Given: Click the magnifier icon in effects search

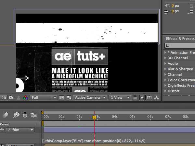Looking at the screenshot, I should [x=167, y=45].
